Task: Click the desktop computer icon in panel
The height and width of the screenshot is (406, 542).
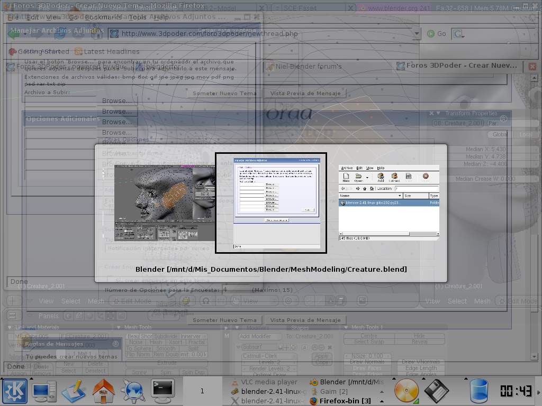Action: (44, 391)
